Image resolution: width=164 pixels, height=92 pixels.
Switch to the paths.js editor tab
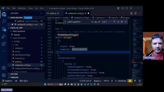pyautogui.click(x=54, y=13)
